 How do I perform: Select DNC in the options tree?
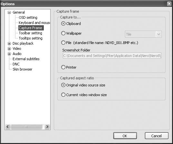[16, 64]
